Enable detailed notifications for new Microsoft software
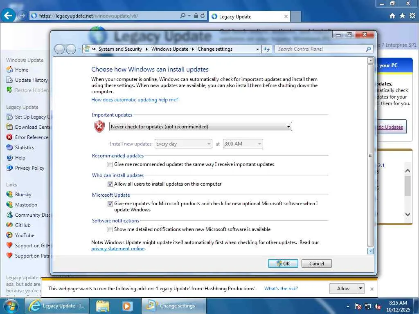Viewport: 419px width, 314px height. click(110, 229)
